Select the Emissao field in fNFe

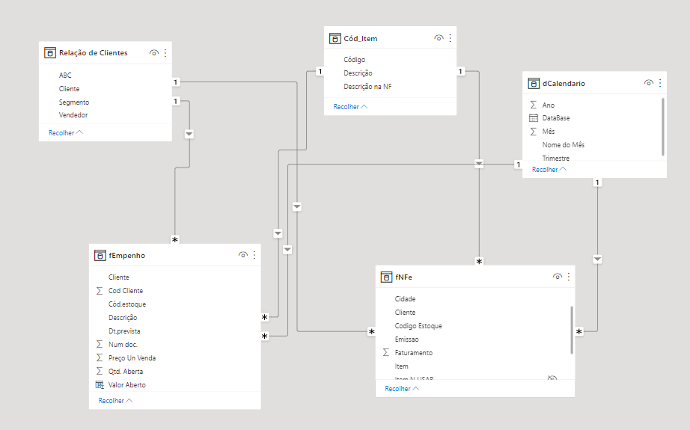[x=406, y=340]
